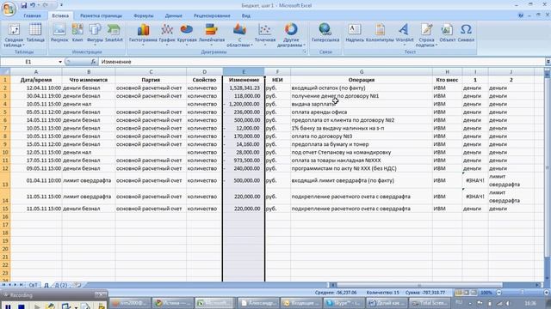Insert a line chart (График)

click(x=167, y=34)
